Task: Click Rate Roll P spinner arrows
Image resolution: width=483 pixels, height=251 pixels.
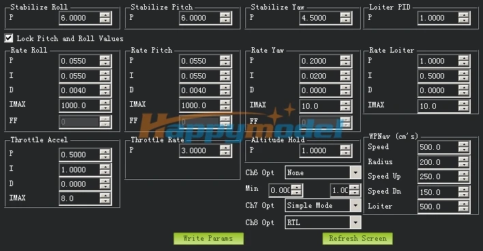Action: [x=105, y=61]
